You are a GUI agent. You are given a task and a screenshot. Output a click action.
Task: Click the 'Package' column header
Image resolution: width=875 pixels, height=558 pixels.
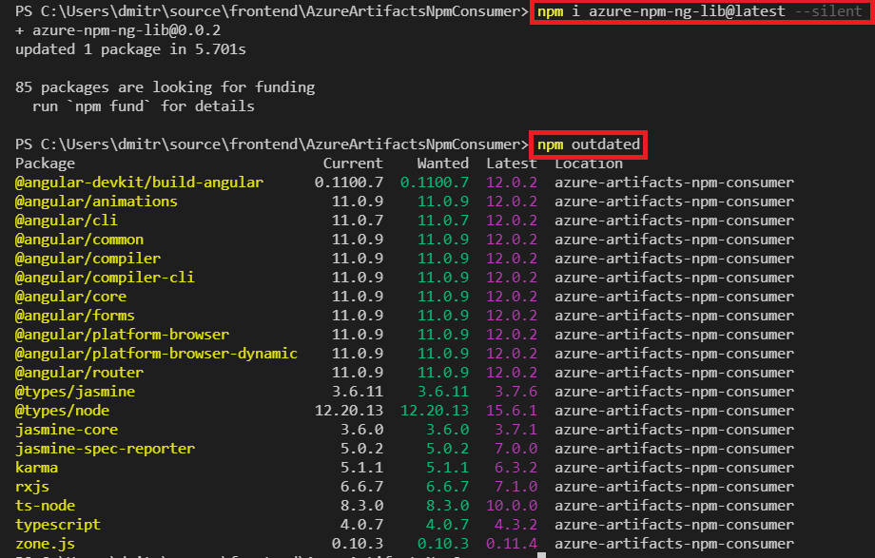click(x=47, y=164)
